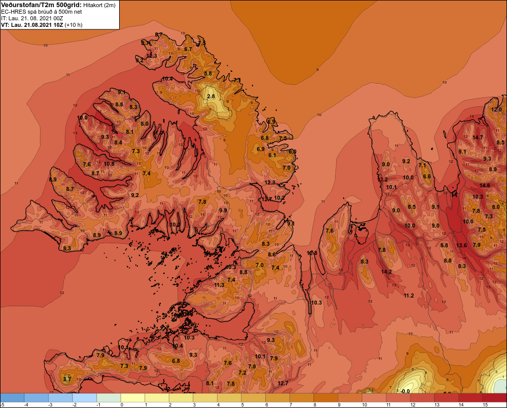Viewport: 507px width, 408px height.
Task: Select the legend swatch between 8 and 9
Action: pos(326,398)
